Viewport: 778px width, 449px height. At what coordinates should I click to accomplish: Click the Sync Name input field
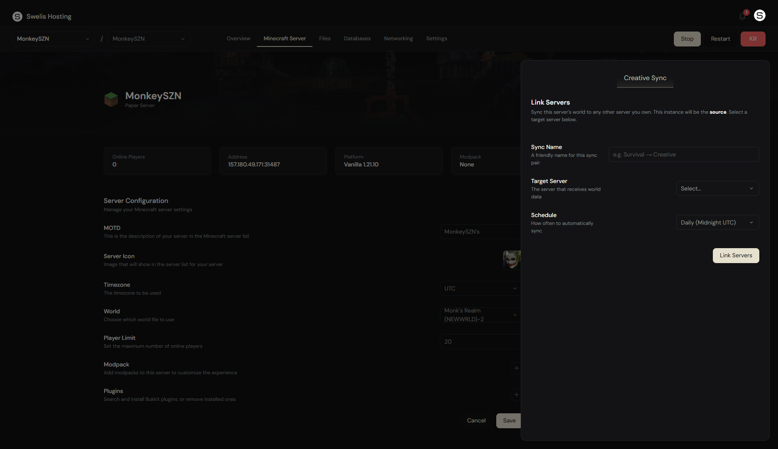pyautogui.click(x=683, y=154)
